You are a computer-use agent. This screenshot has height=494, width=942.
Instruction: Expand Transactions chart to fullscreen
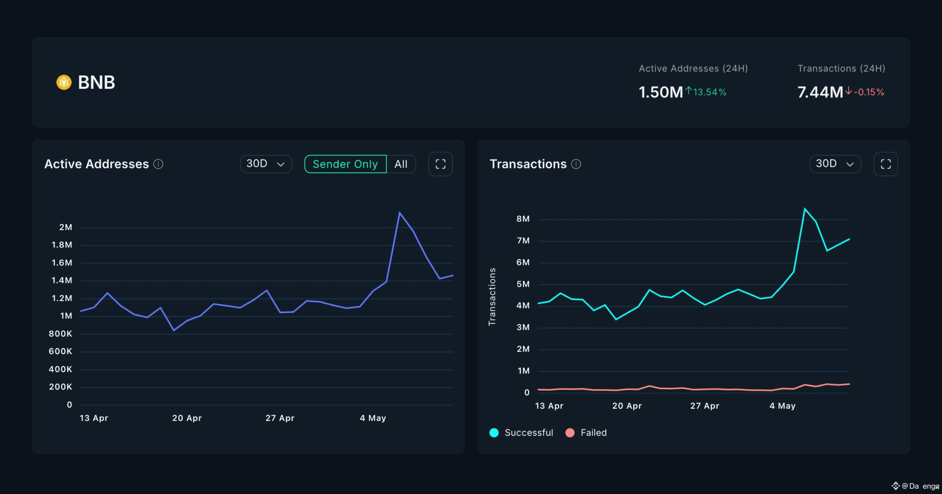point(885,164)
